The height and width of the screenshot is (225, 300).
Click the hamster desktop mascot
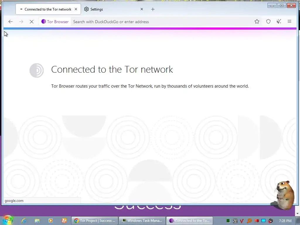[285, 195]
